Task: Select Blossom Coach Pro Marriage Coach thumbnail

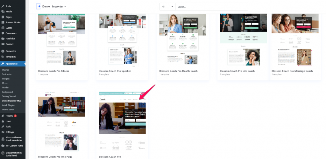Action: [x=295, y=40]
